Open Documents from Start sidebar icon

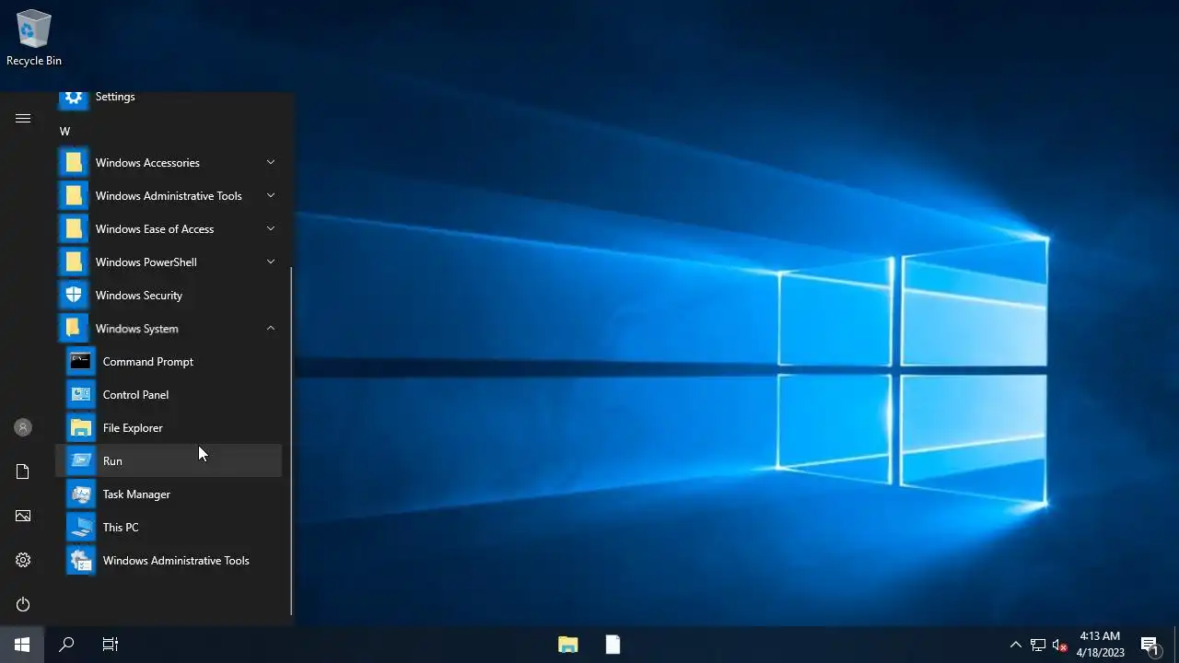point(23,471)
